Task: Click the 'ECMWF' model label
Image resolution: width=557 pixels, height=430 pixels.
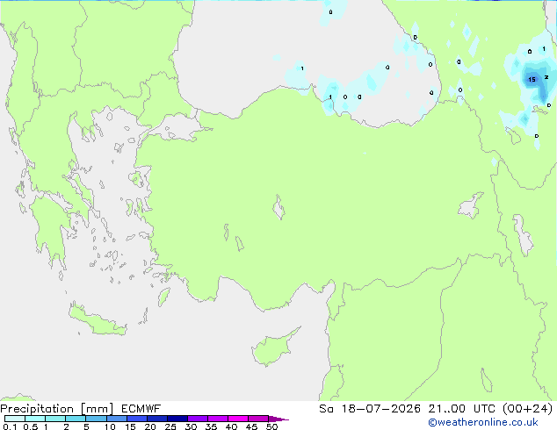Action: click(141, 409)
